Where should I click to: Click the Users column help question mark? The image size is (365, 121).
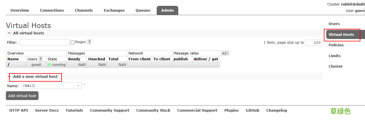coord(41,59)
